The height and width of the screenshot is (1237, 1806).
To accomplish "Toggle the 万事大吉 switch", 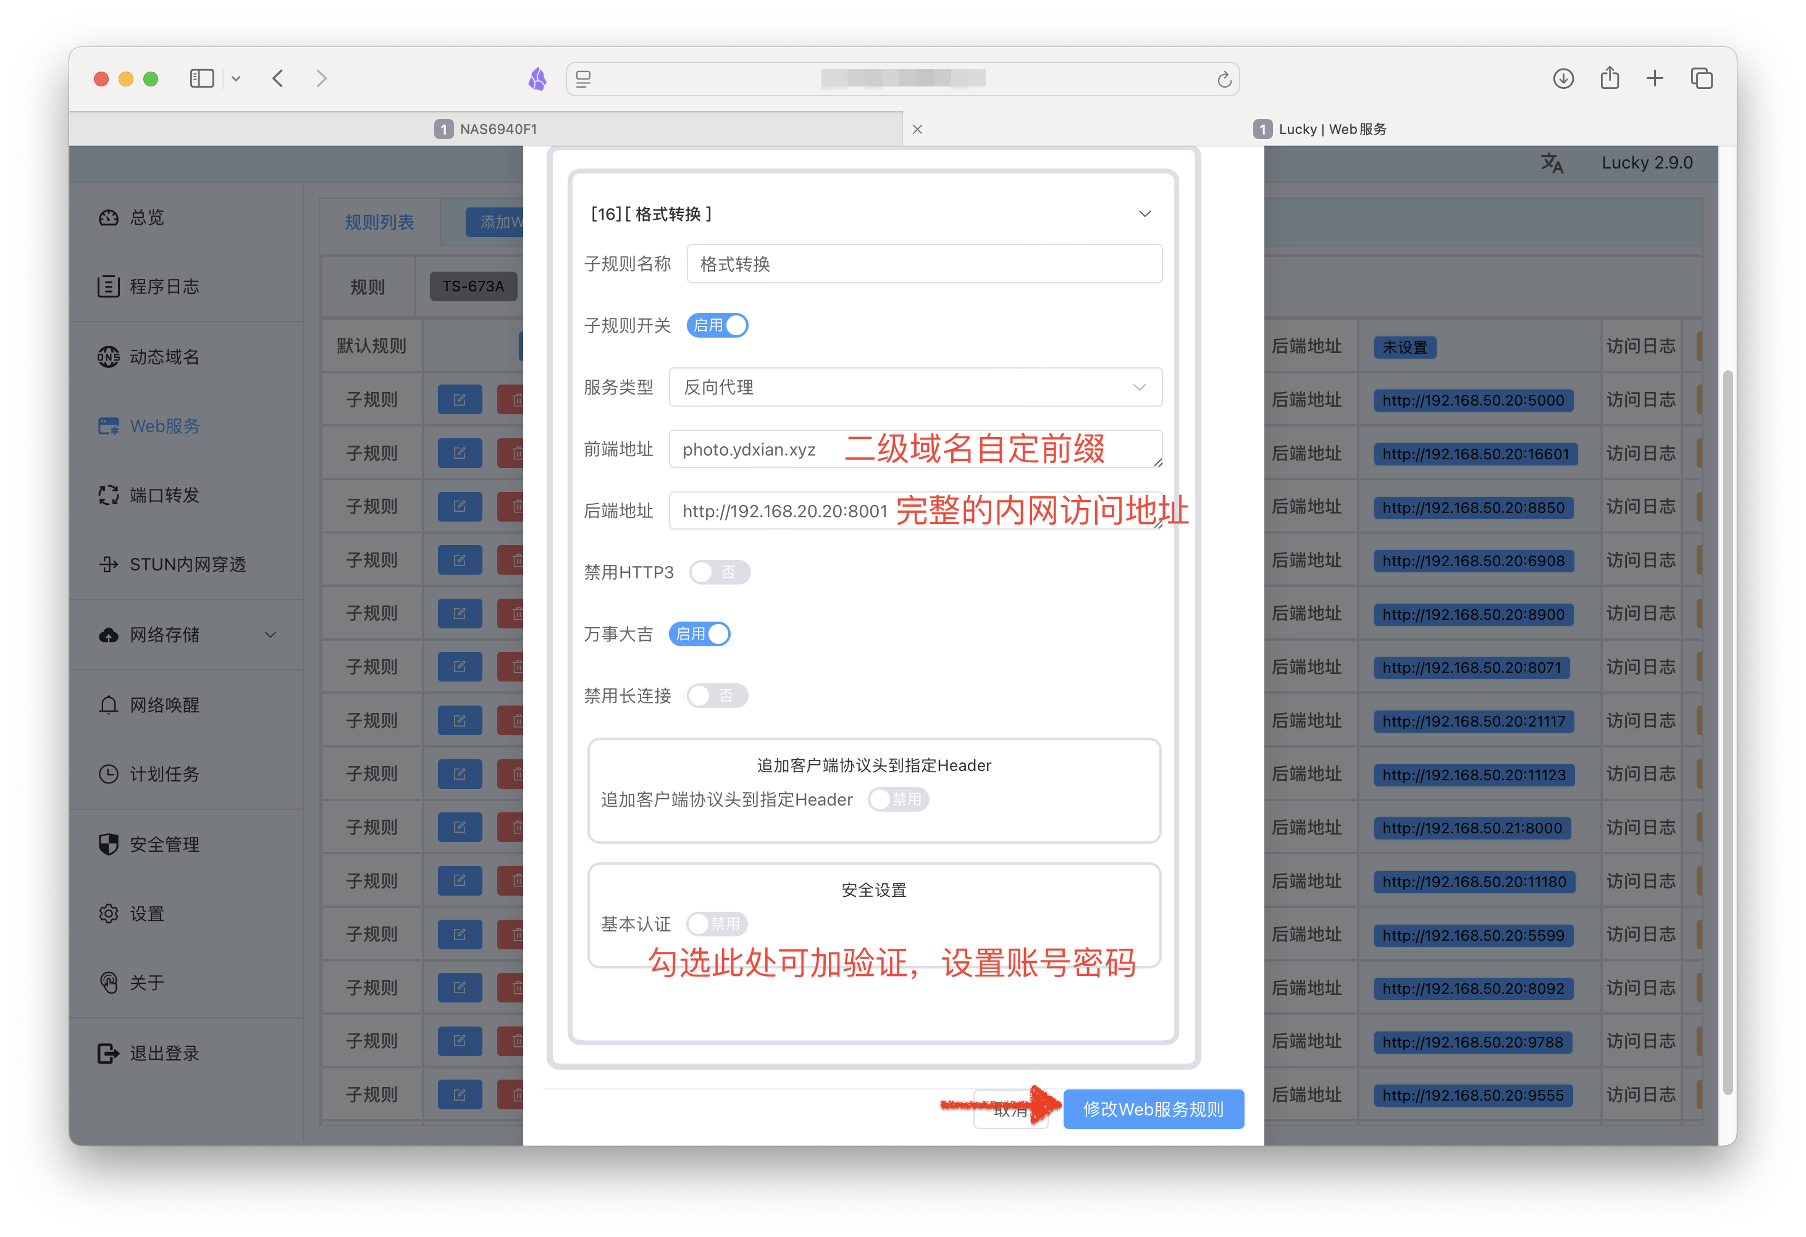I will (x=699, y=634).
